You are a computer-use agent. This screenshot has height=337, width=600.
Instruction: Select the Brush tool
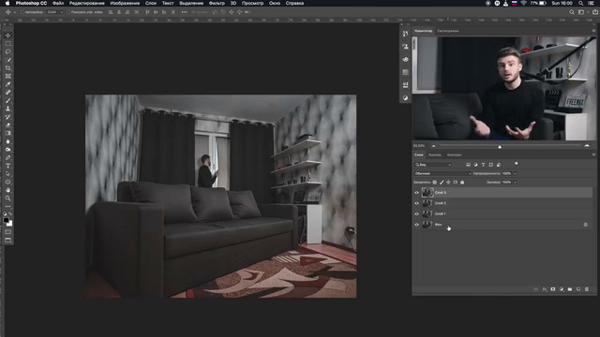(x=7, y=100)
